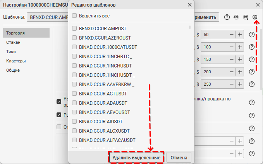
Task: Click the import templates icon in settings header
Action: pos(236,17)
